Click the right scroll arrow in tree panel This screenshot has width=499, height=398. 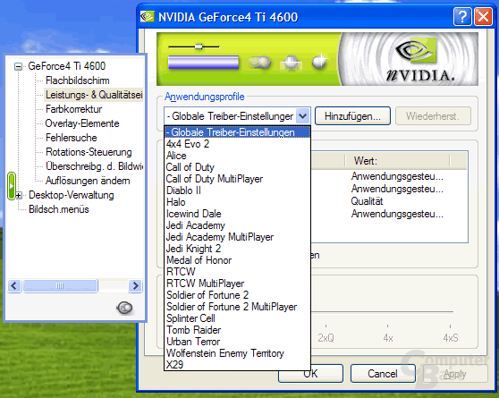coord(135,285)
